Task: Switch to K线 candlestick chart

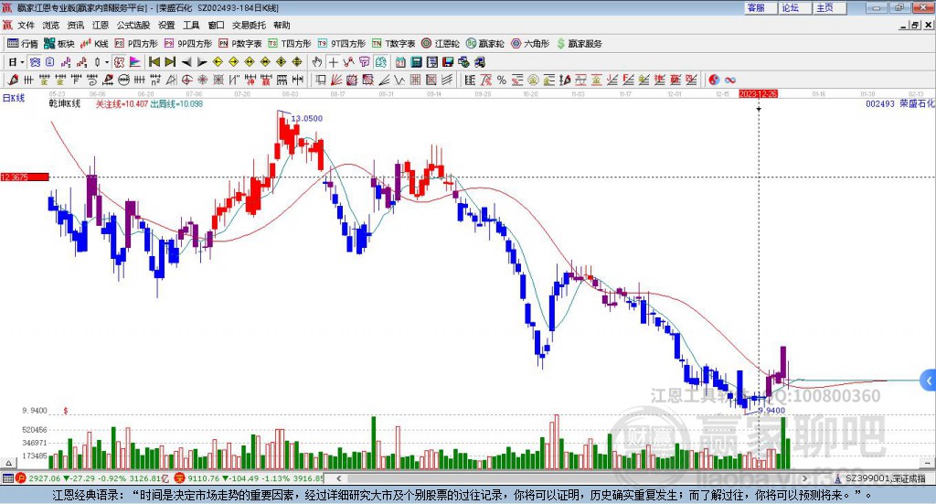Action: point(94,44)
